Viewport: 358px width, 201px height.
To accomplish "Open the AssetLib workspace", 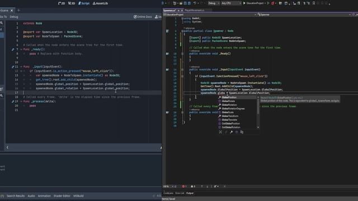I will tap(100, 3).
